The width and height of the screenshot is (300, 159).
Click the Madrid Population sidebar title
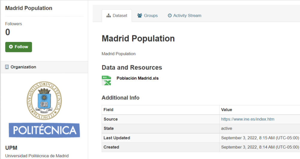29,8
